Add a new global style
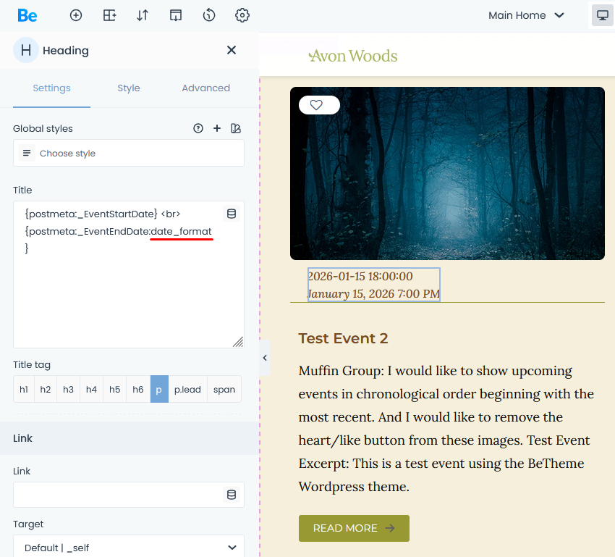 (x=217, y=128)
